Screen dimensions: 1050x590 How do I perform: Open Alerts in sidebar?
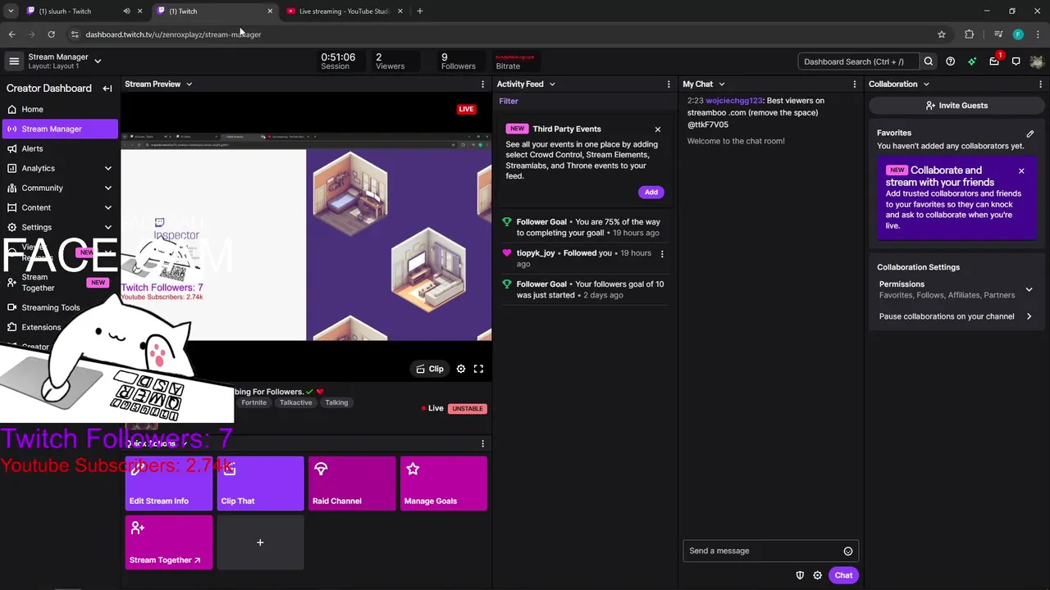click(59, 149)
